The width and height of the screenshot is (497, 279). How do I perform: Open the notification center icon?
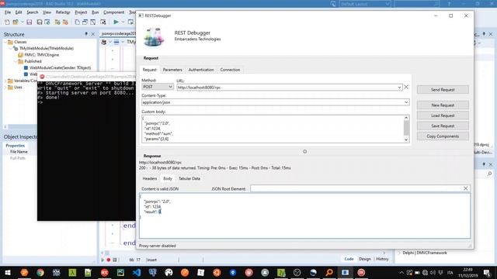[x=487, y=272]
